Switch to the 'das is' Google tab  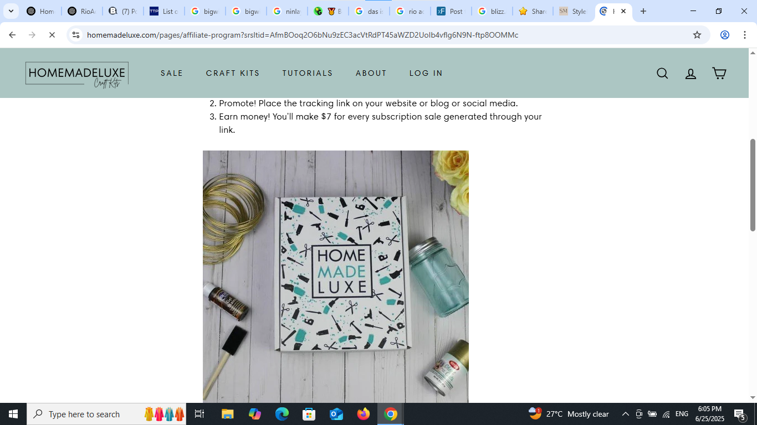pyautogui.click(x=369, y=11)
